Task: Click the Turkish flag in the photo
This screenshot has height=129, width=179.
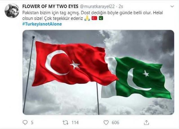Action: point(74,64)
